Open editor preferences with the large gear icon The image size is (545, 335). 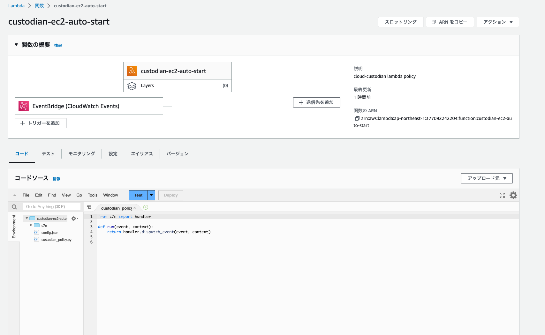point(513,195)
